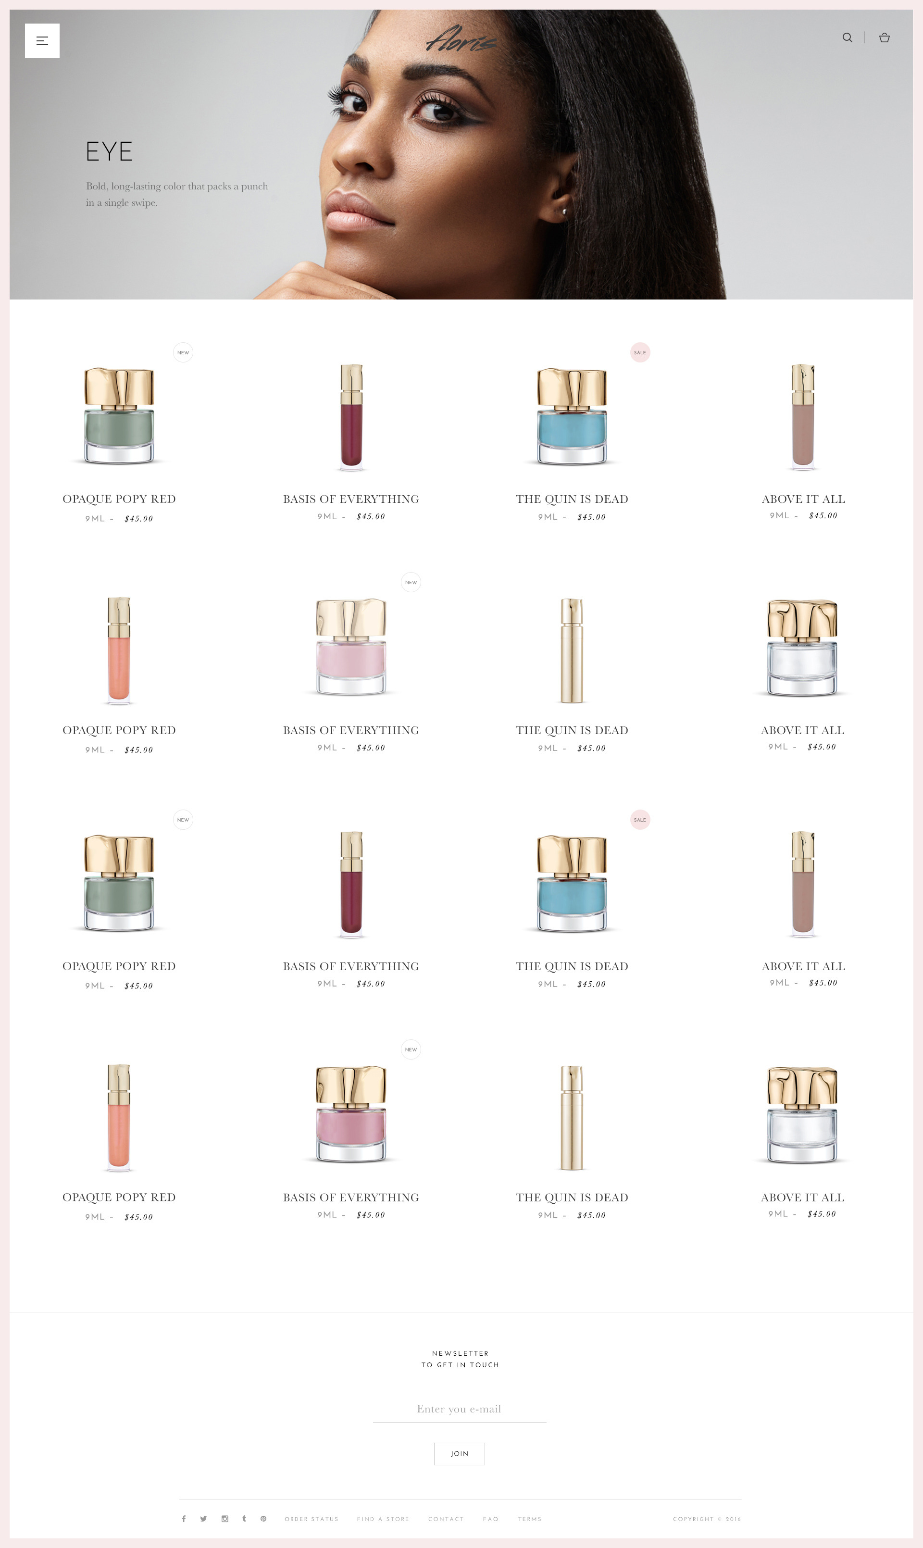Screen dimensions: 923x1548
Task: Open the Terms footer link
Action: (530, 1519)
